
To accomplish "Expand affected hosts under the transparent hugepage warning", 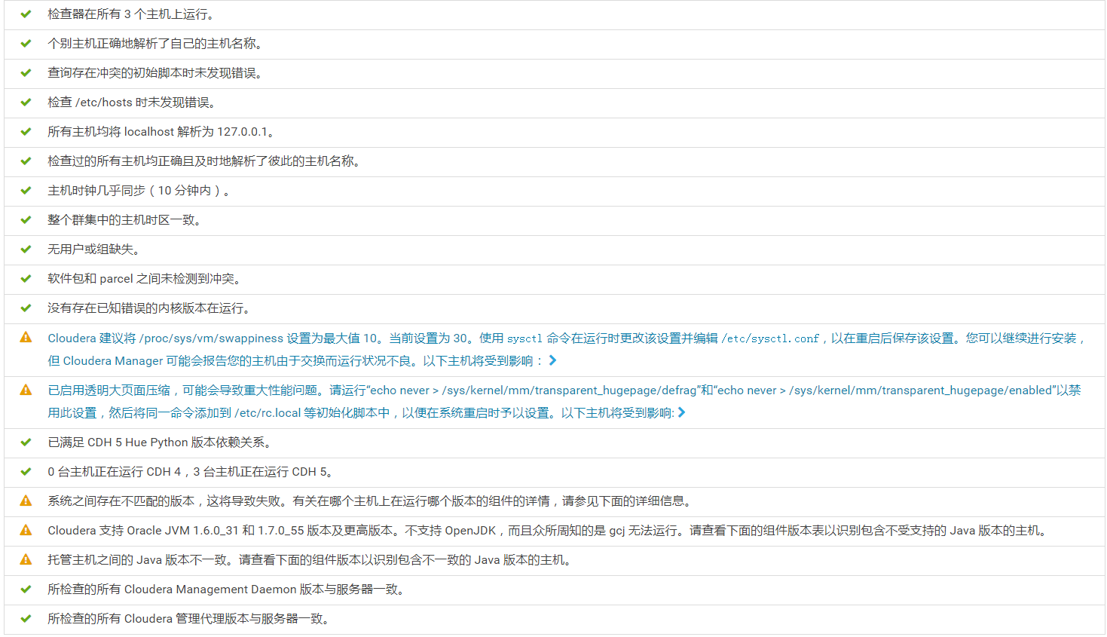I will click(682, 412).
